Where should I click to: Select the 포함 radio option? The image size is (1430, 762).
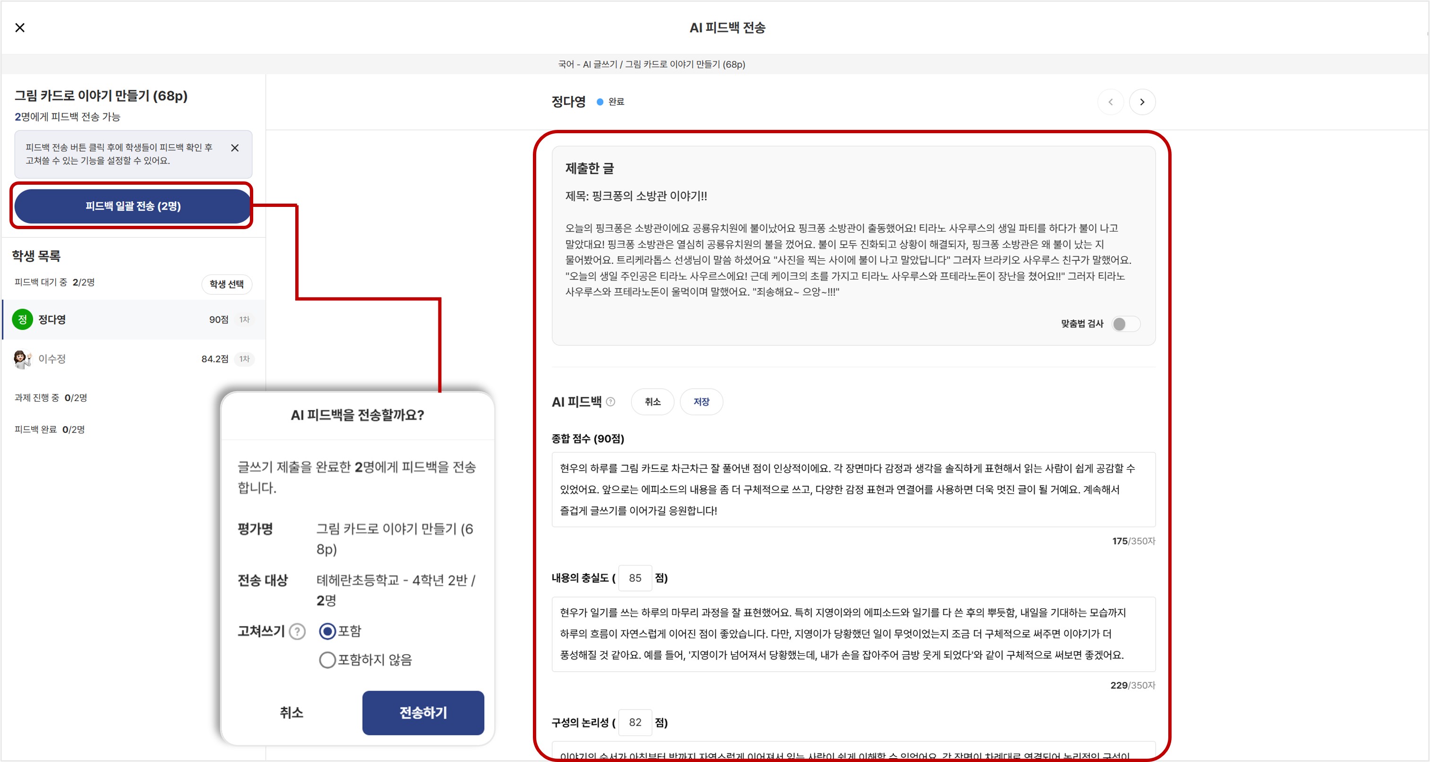click(327, 631)
